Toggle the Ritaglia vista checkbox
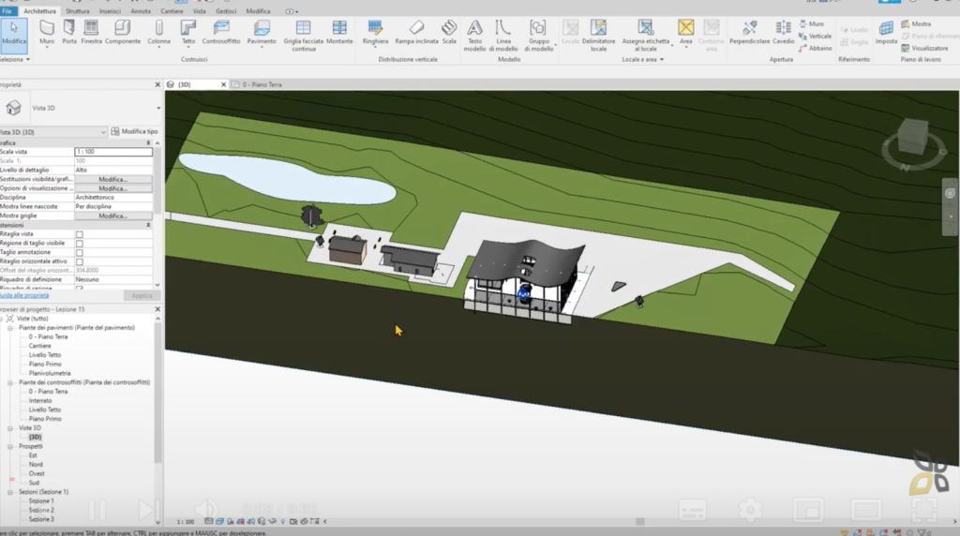This screenshot has width=960, height=536. tap(79, 234)
